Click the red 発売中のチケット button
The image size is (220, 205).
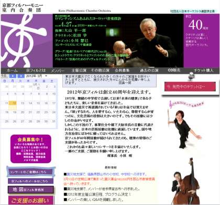click(x=190, y=87)
